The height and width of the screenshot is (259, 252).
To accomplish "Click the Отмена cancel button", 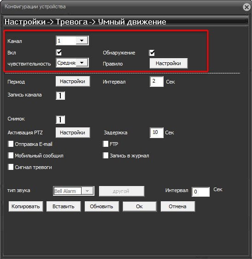I will pos(178,206).
